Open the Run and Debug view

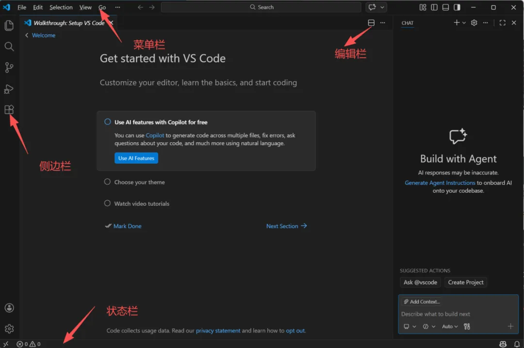9,89
